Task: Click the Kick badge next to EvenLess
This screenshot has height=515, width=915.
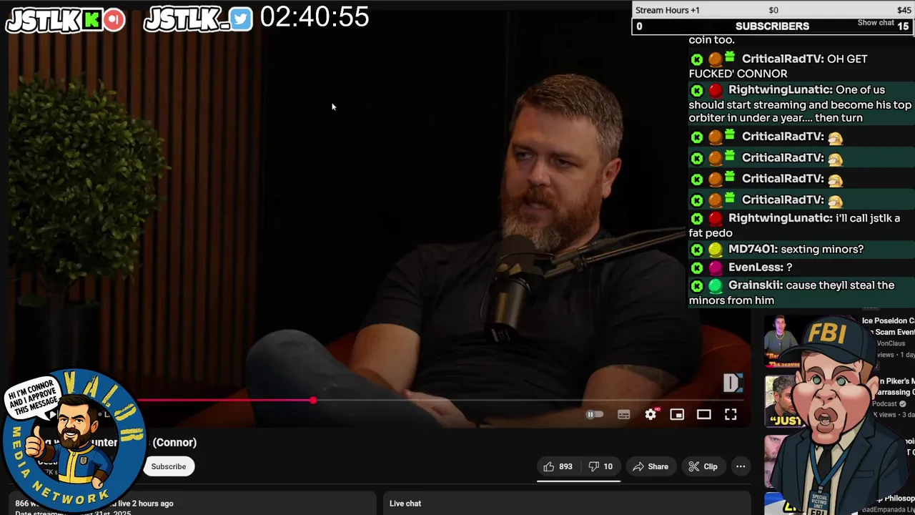Action: (x=697, y=268)
